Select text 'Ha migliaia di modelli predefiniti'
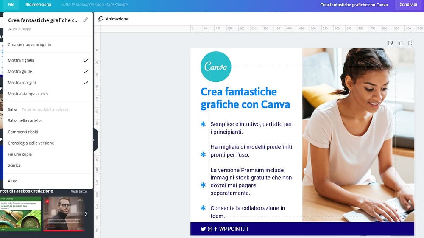Viewport: 424px width, 238px height. click(251, 151)
